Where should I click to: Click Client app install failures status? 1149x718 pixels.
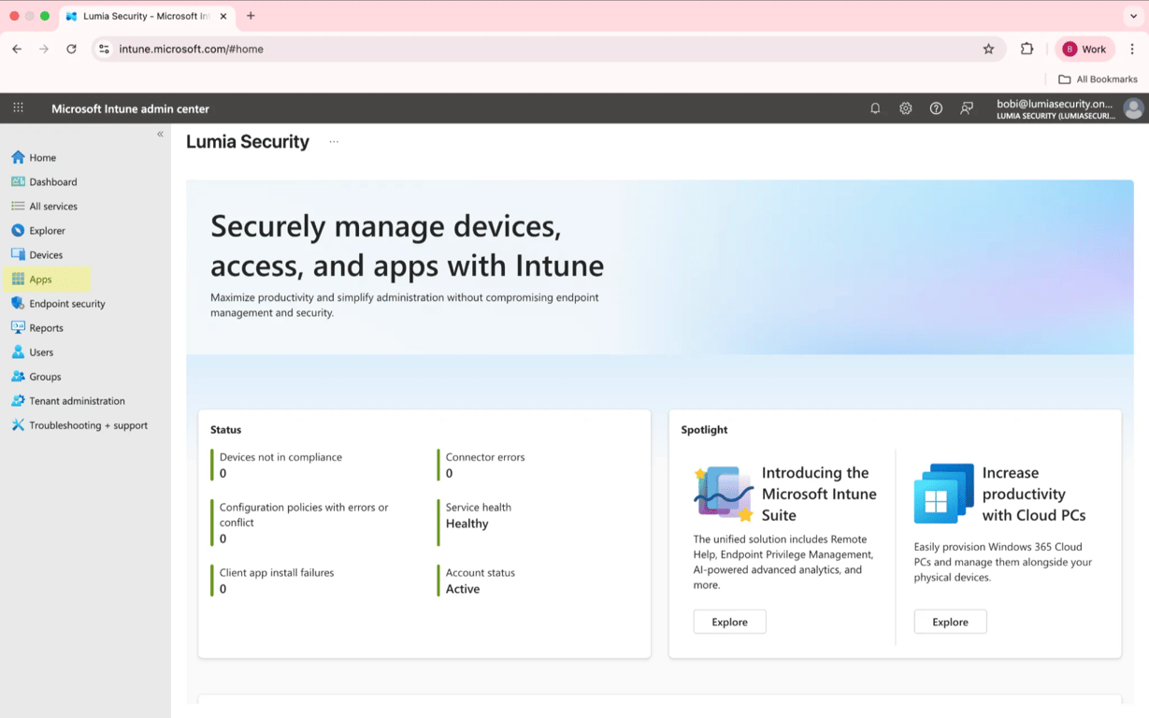(x=276, y=581)
